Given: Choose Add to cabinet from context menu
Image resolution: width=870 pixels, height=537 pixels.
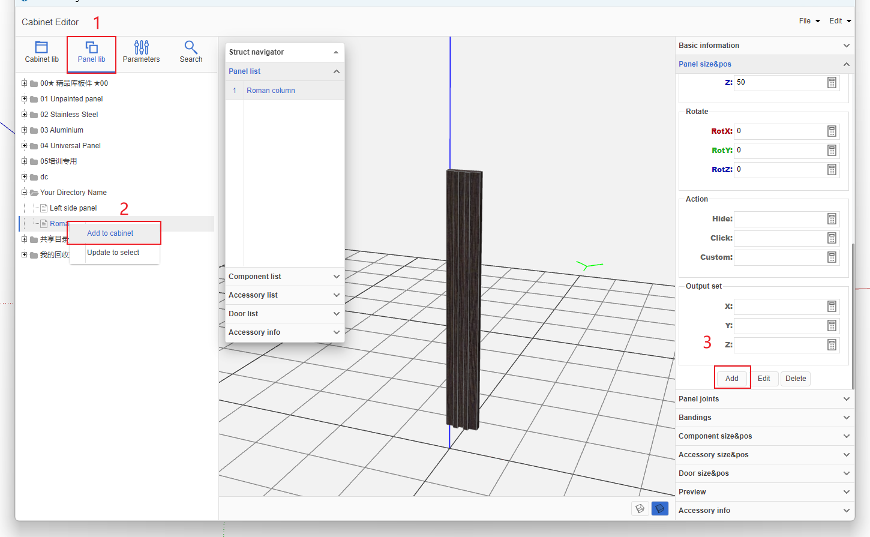Looking at the screenshot, I should (x=110, y=233).
